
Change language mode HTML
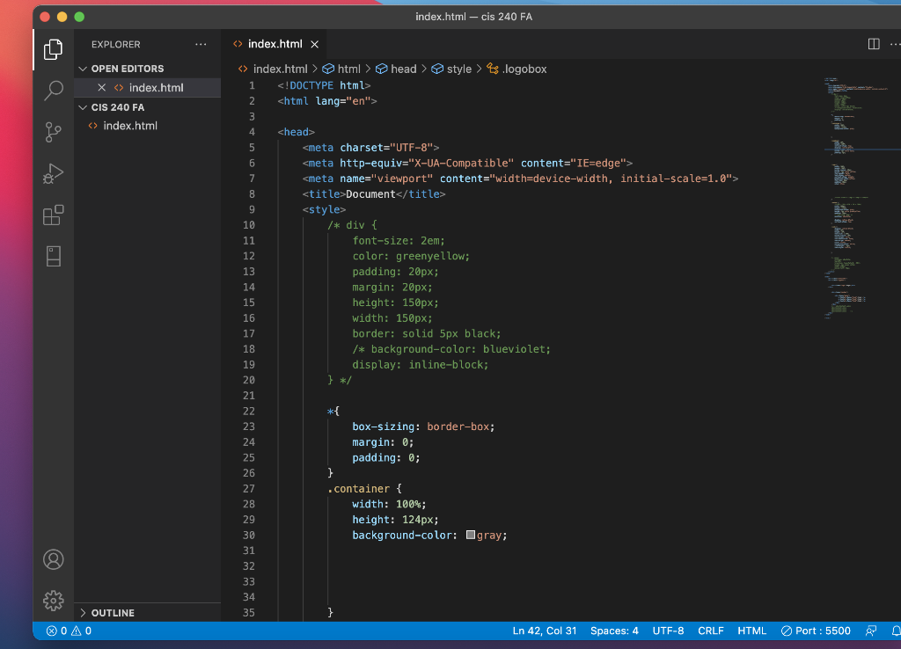tap(751, 631)
